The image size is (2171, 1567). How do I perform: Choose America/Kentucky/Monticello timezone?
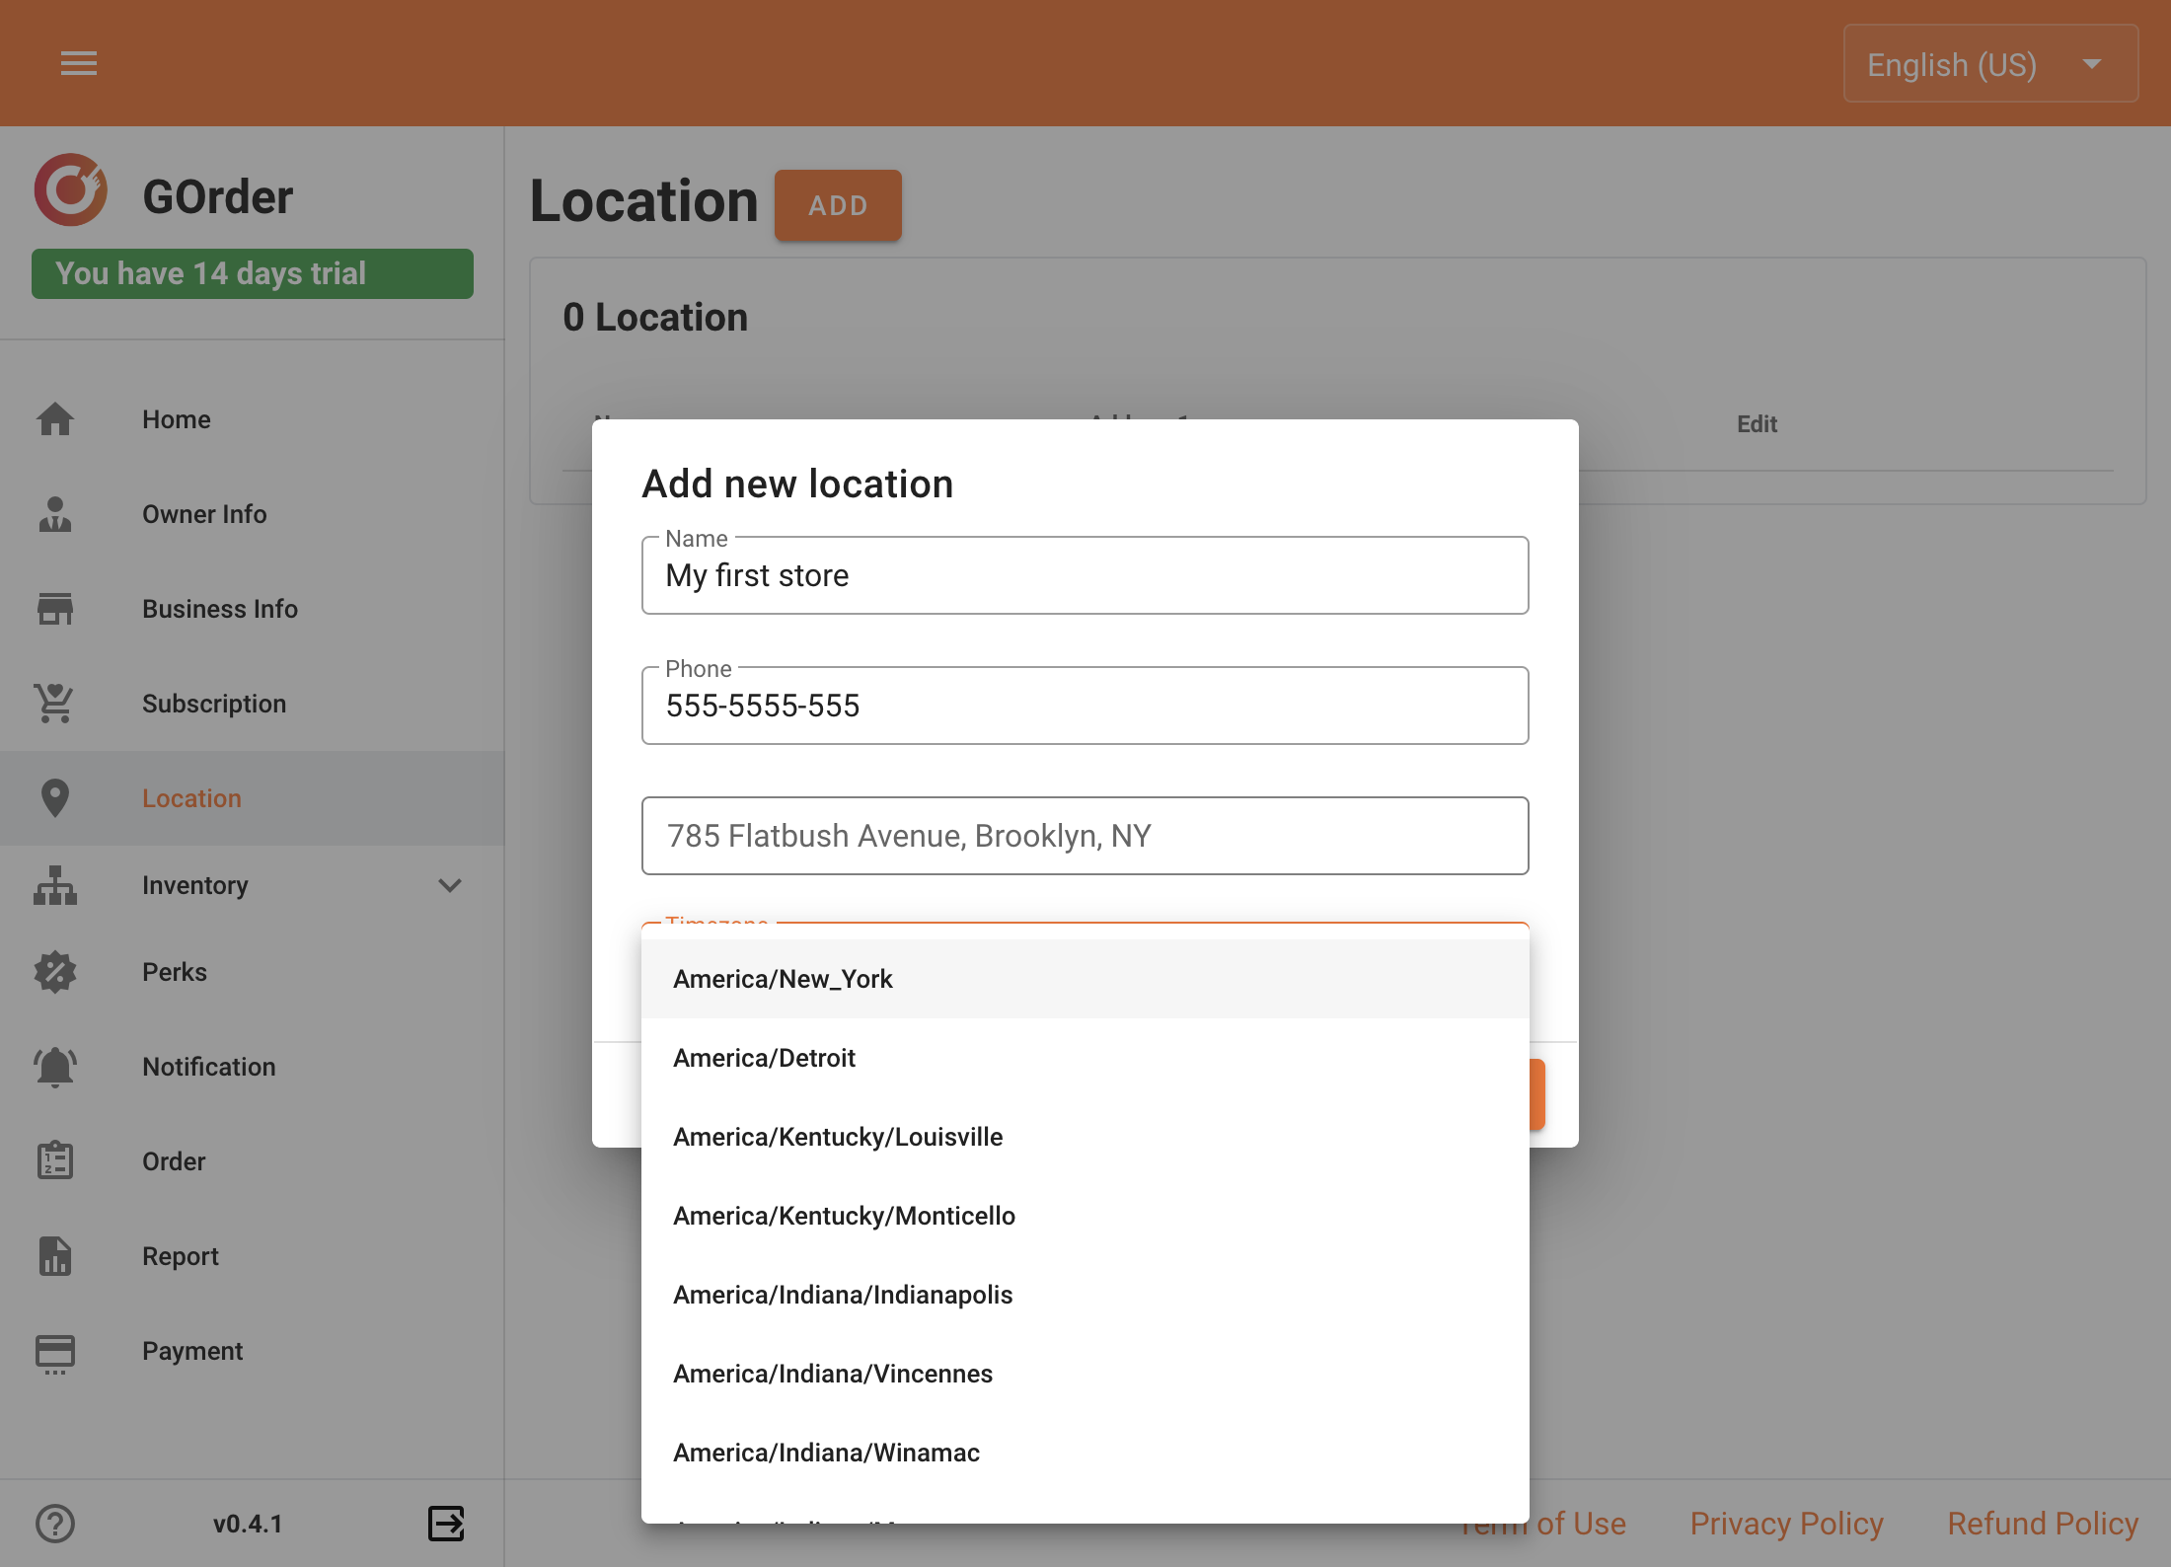1085,1216
